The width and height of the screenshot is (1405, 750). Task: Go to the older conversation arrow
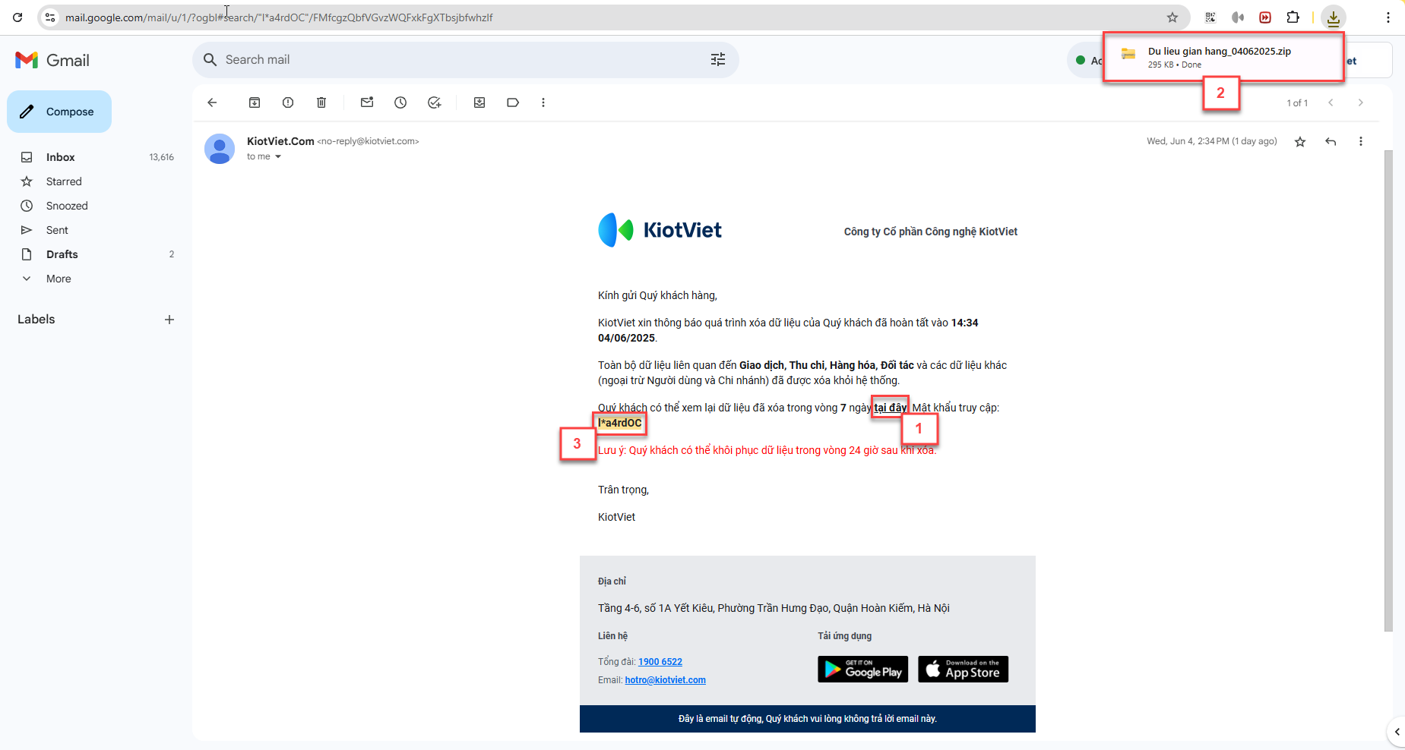coord(1361,102)
